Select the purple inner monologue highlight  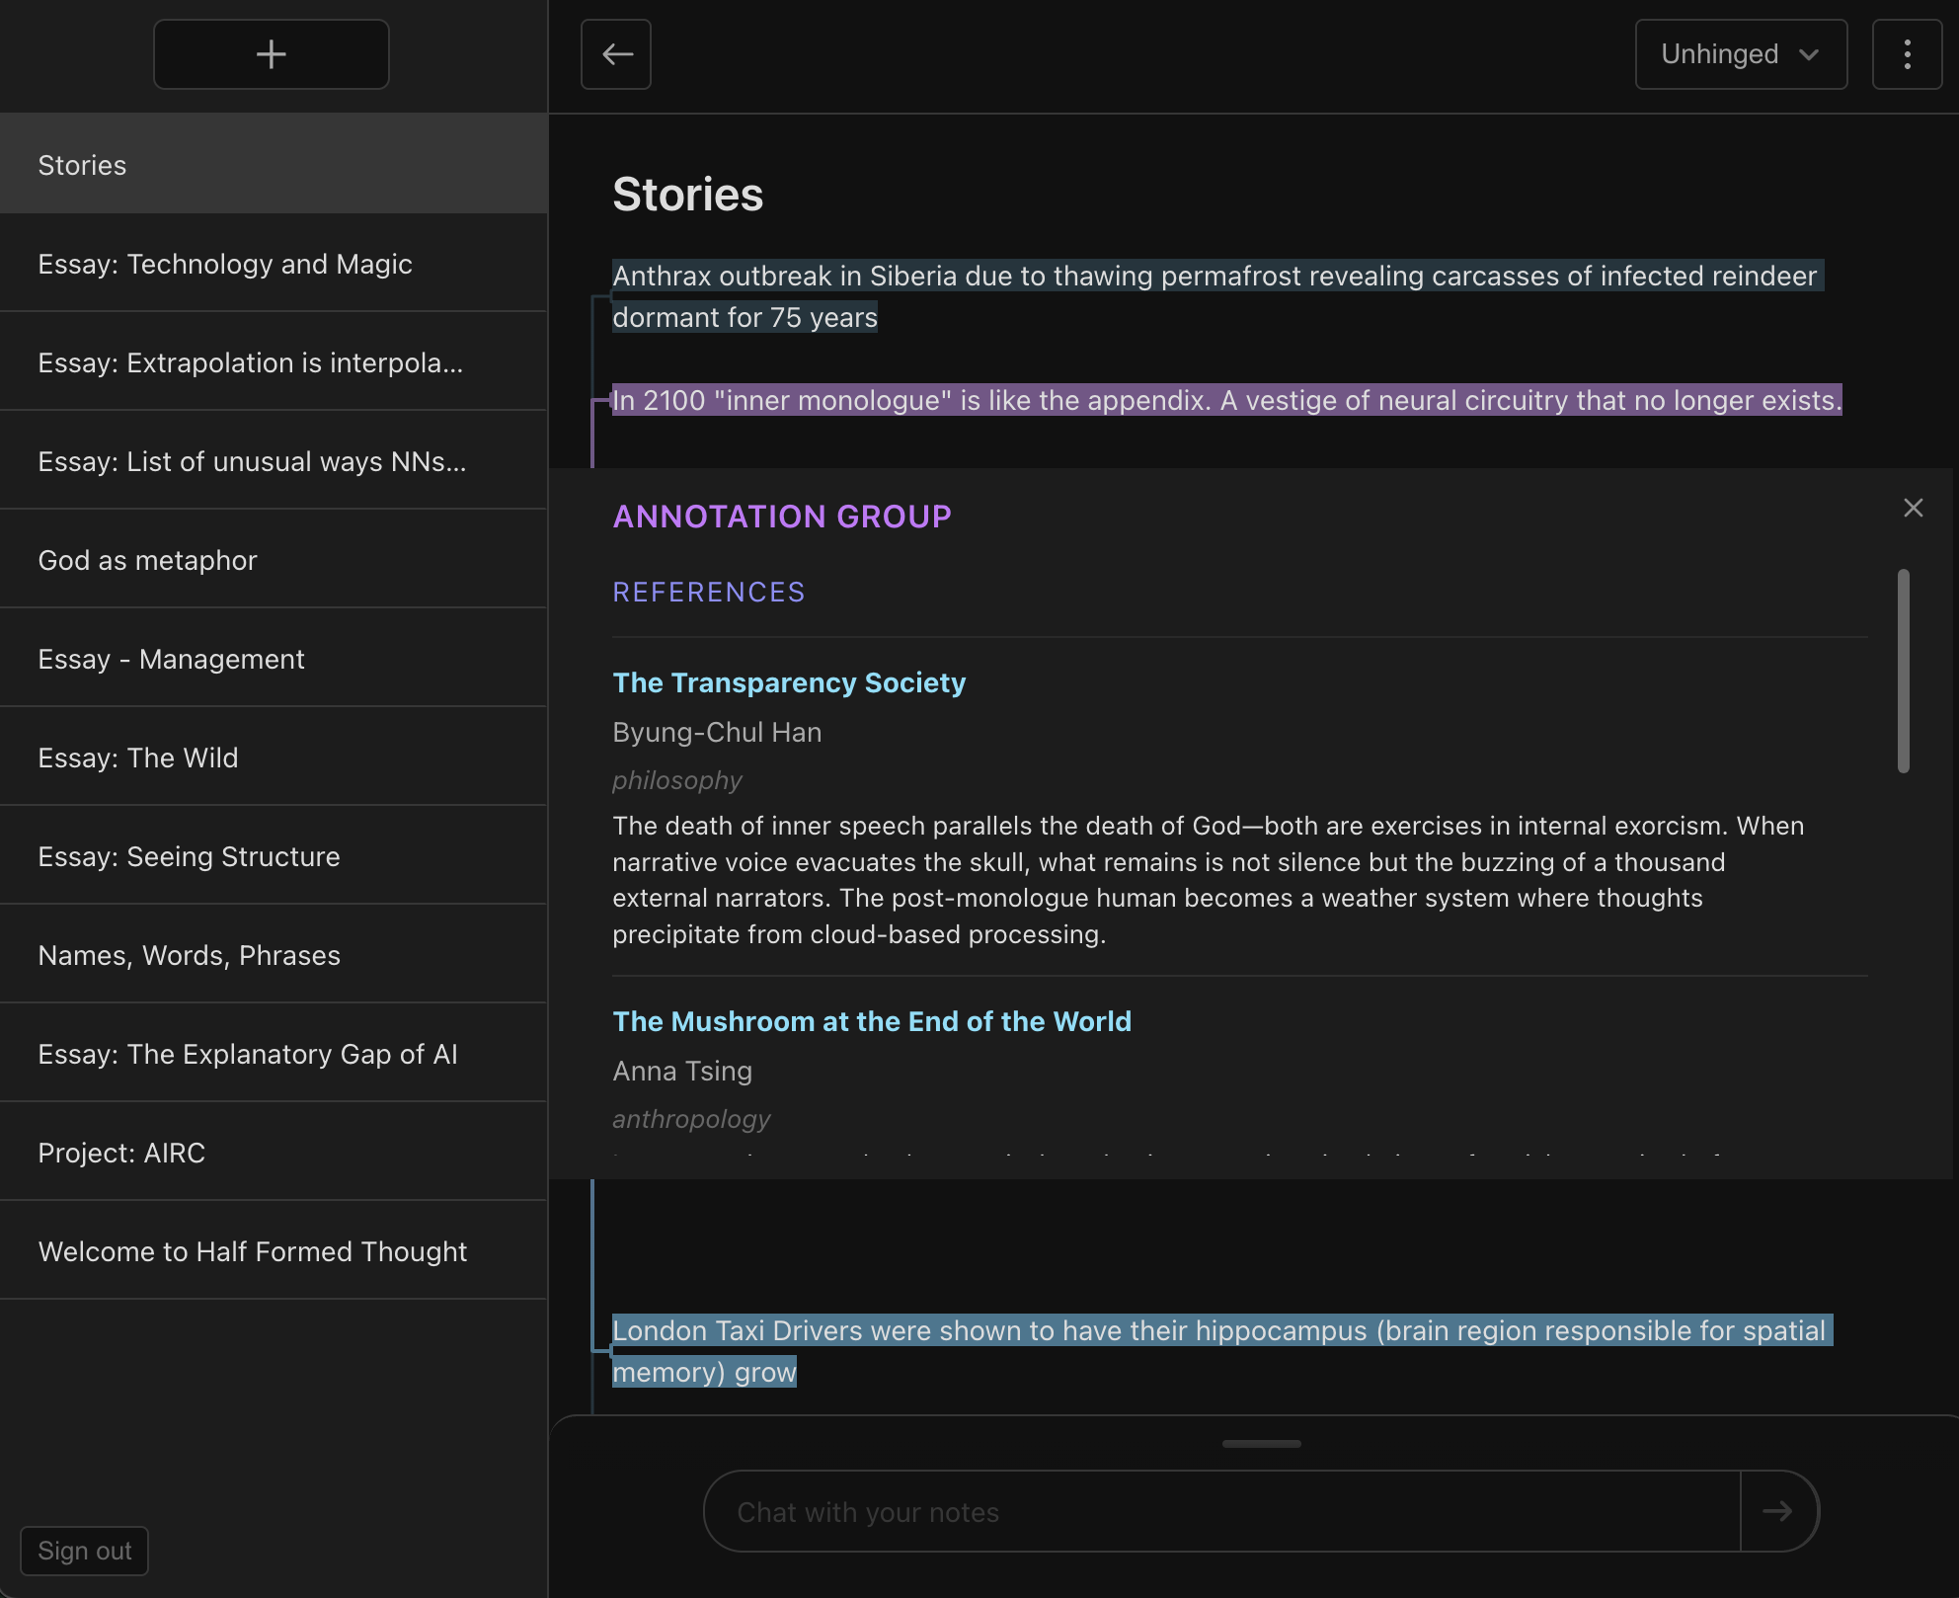coord(1225,400)
